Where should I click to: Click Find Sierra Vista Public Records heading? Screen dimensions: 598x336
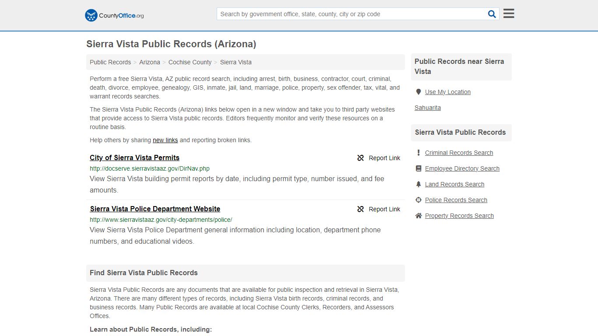[x=144, y=273]
